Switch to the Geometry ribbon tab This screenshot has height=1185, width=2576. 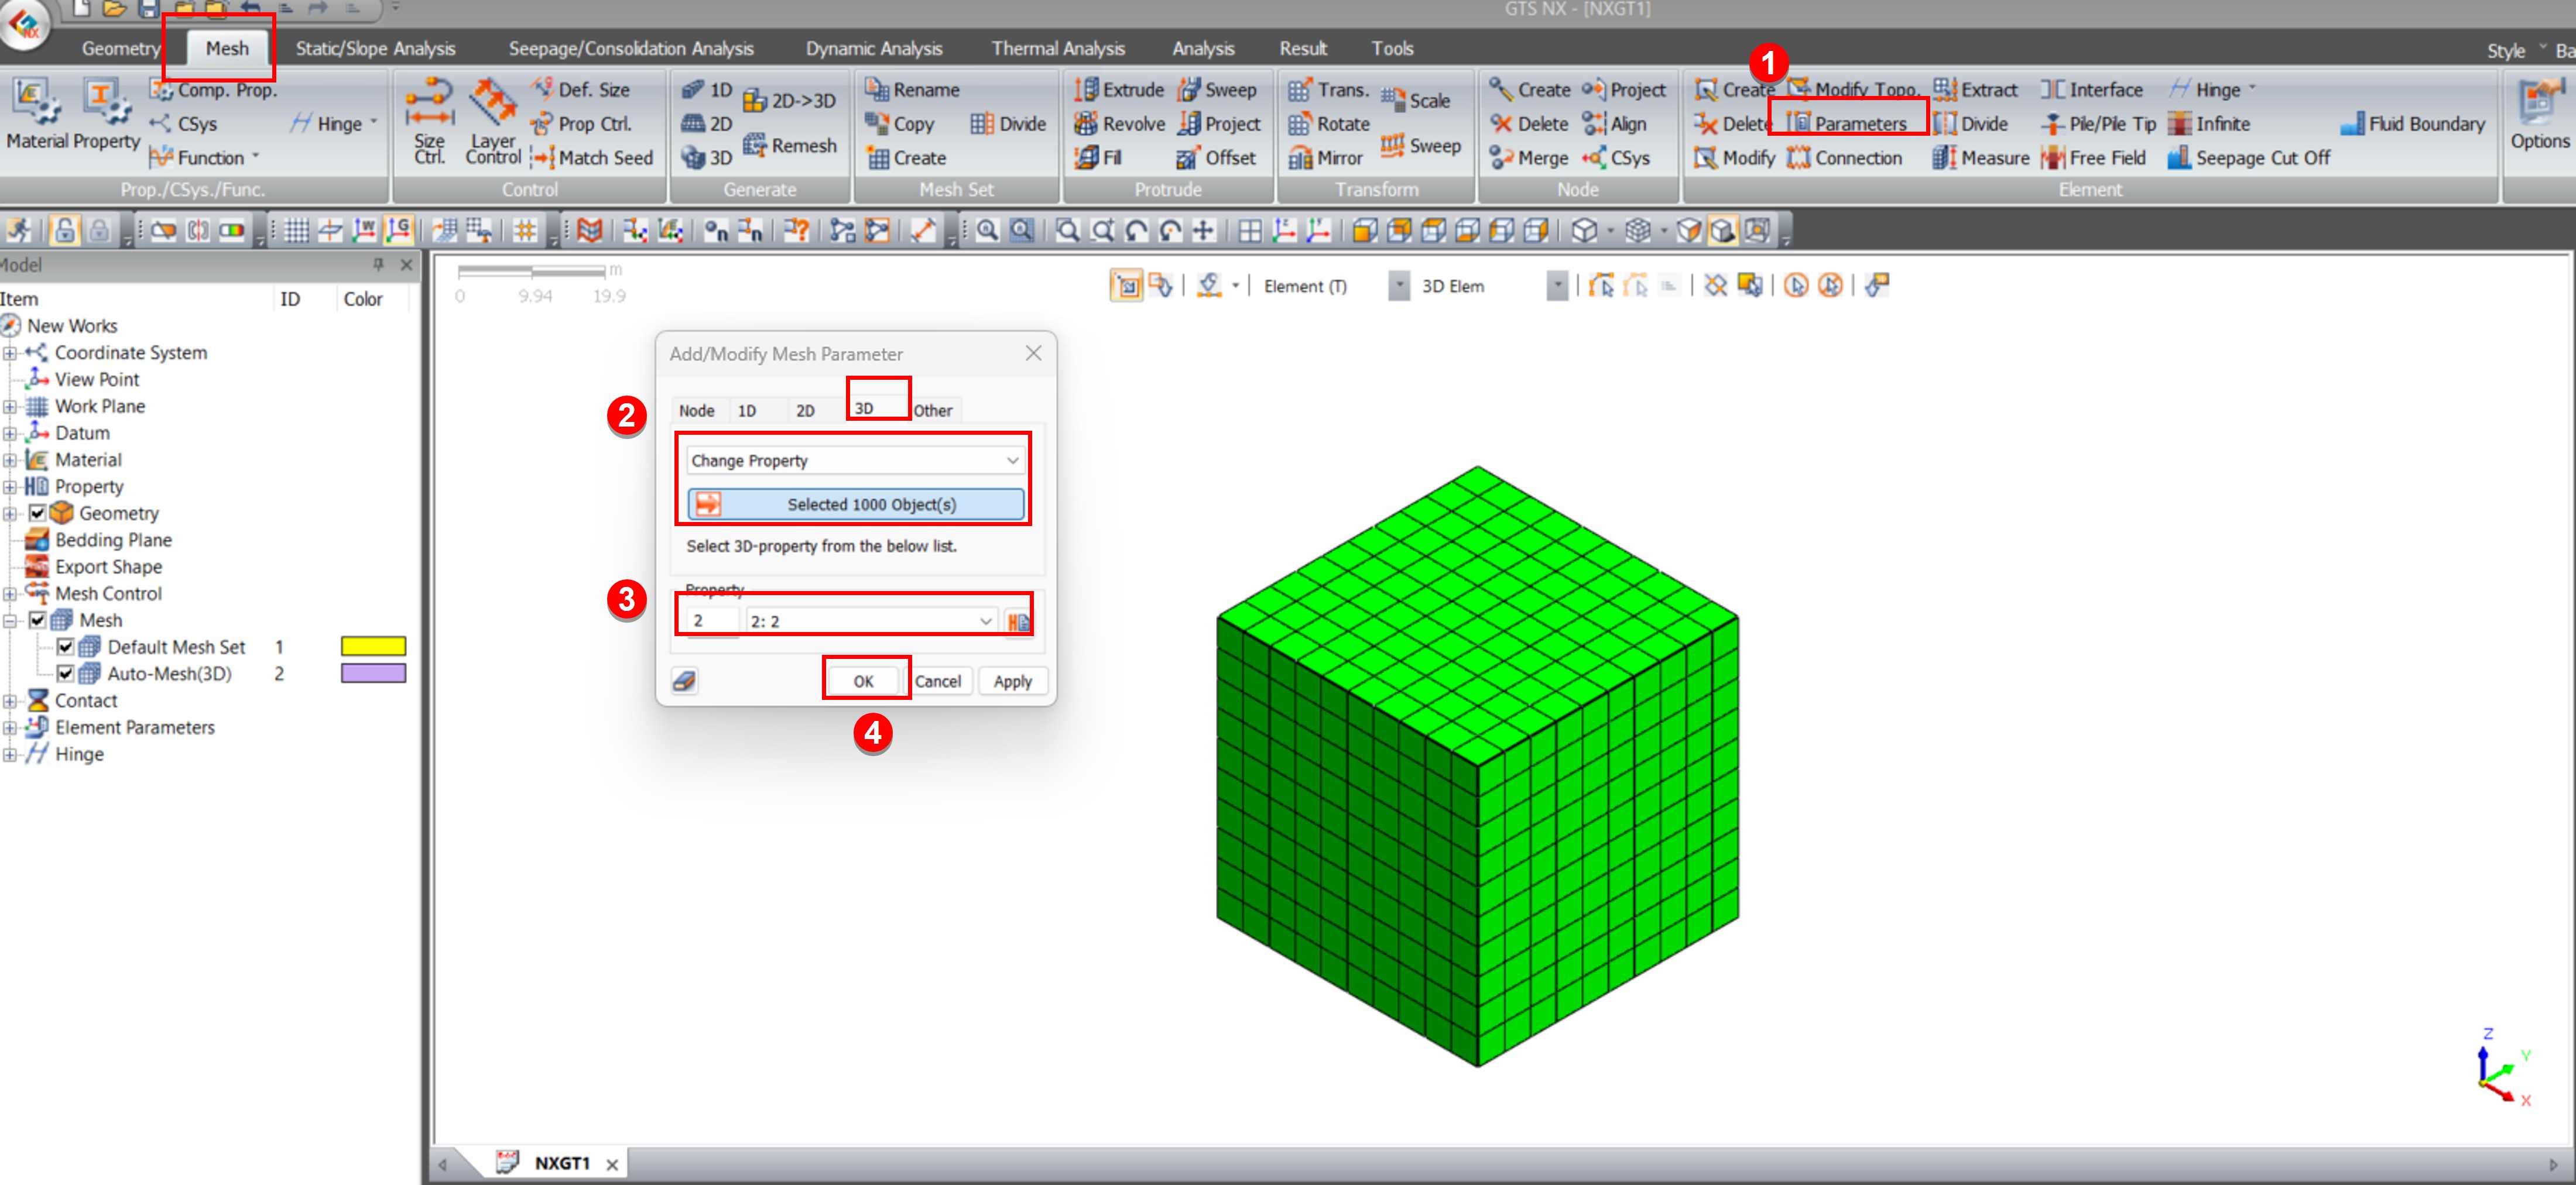120,48
